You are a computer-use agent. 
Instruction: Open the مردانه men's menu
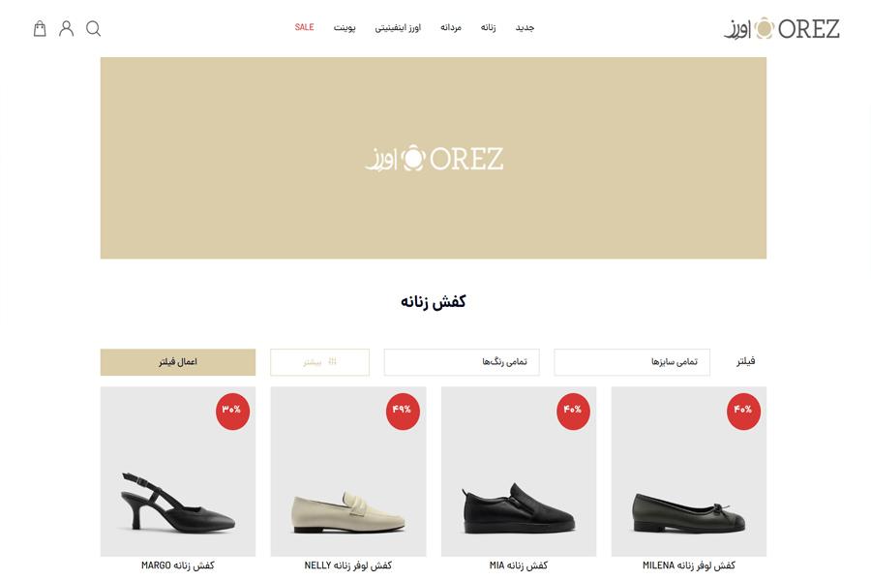click(451, 27)
